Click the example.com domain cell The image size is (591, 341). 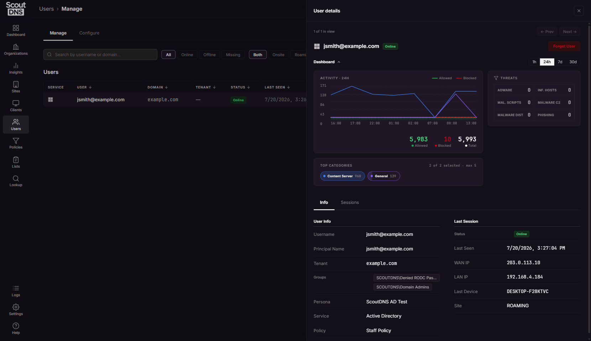pyautogui.click(x=163, y=100)
